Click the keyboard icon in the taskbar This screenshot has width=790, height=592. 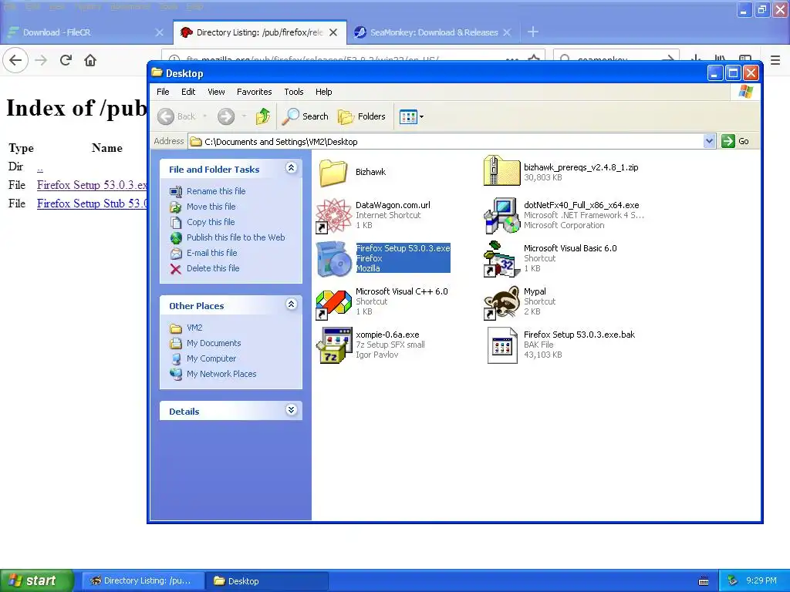tap(704, 581)
